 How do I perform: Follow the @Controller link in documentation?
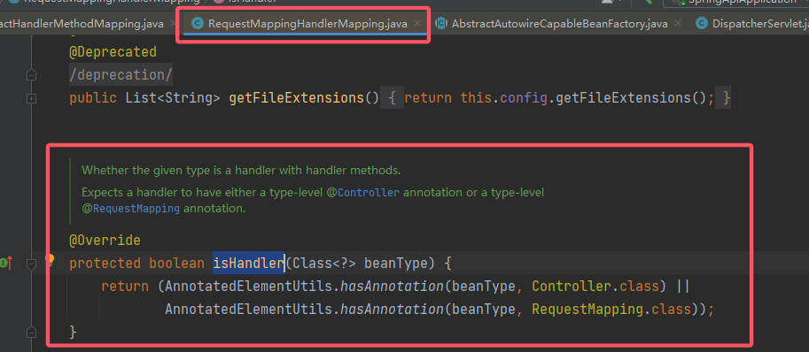pos(362,193)
